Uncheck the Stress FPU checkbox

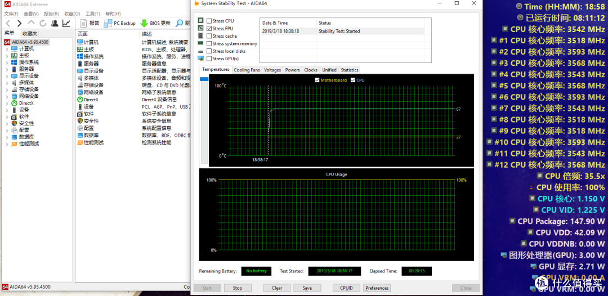click(x=209, y=28)
